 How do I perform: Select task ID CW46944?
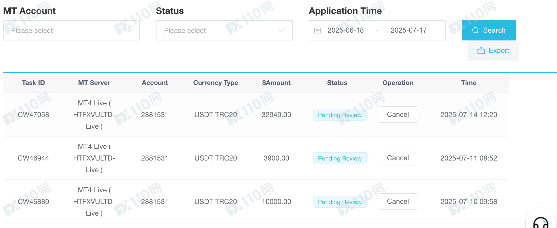tap(33, 158)
